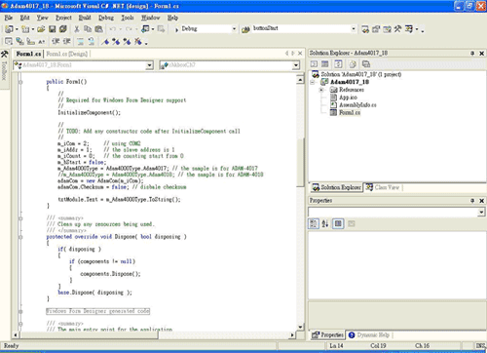Refresh the Solution Explorer tree

click(338, 64)
